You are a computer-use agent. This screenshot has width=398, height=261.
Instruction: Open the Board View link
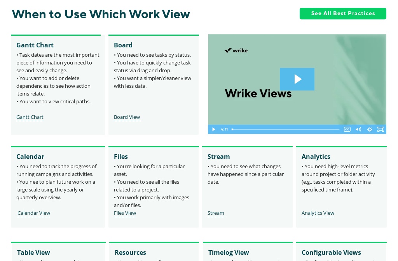click(127, 117)
